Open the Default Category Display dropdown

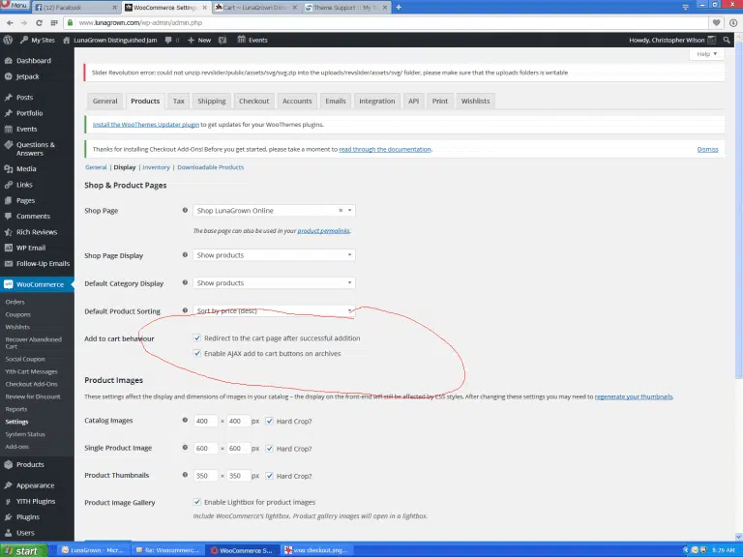(274, 283)
